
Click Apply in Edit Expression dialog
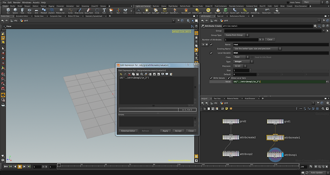click(x=165, y=131)
